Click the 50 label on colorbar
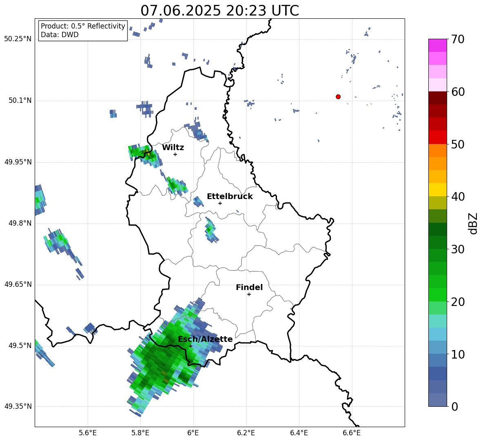The height and width of the screenshot is (441, 483). pos(457,144)
